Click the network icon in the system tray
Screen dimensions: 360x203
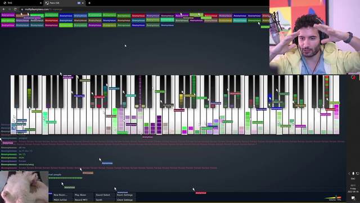tap(358, 174)
